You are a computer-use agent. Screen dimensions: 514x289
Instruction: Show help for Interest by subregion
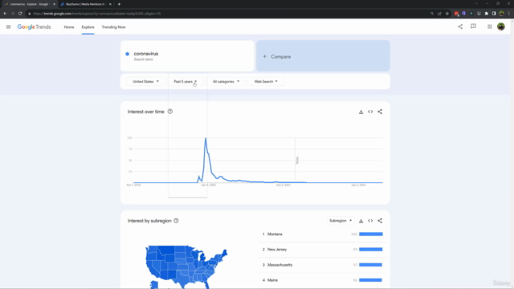[x=176, y=221]
